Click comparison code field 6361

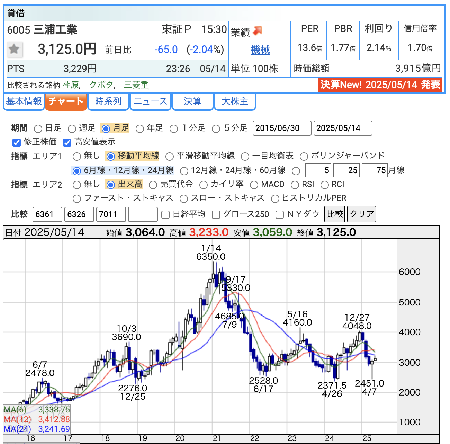click(x=47, y=214)
